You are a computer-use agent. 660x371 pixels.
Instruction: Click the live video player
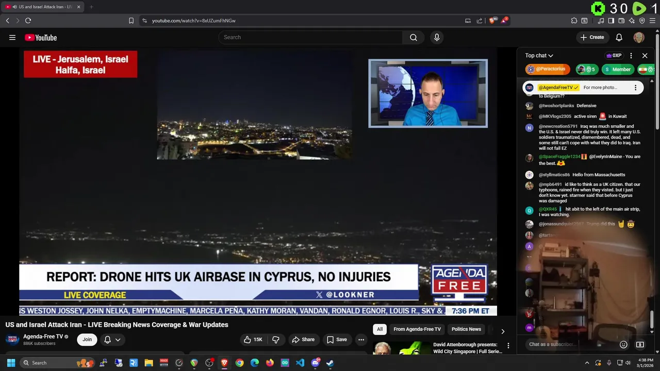click(x=258, y=182)
